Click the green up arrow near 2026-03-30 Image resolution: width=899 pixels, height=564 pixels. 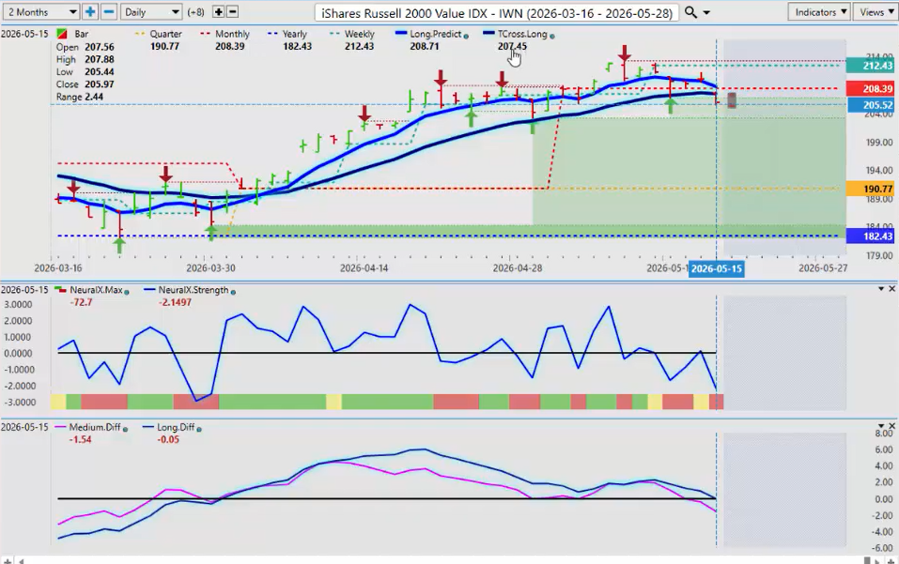pos(211,233)
